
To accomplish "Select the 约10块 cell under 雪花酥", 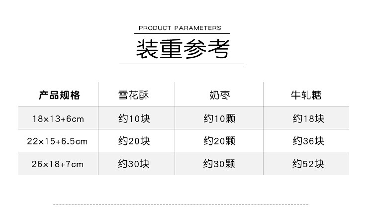I will (133, 119).
